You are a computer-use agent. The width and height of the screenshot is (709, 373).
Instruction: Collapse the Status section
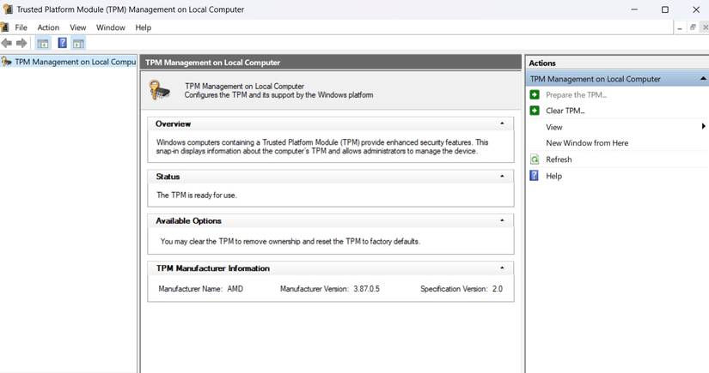502,176
